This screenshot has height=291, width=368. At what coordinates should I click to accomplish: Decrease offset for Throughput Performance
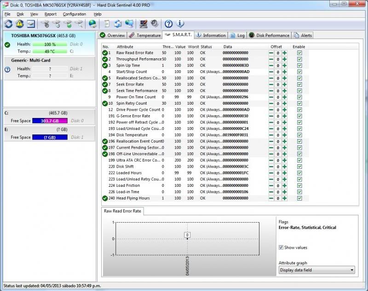coord(271,59)
